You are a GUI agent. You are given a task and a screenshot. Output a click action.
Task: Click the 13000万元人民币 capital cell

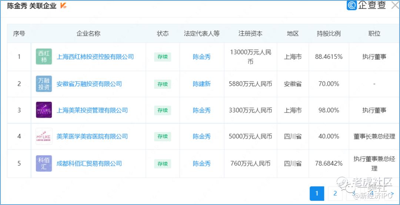[250, 57]
